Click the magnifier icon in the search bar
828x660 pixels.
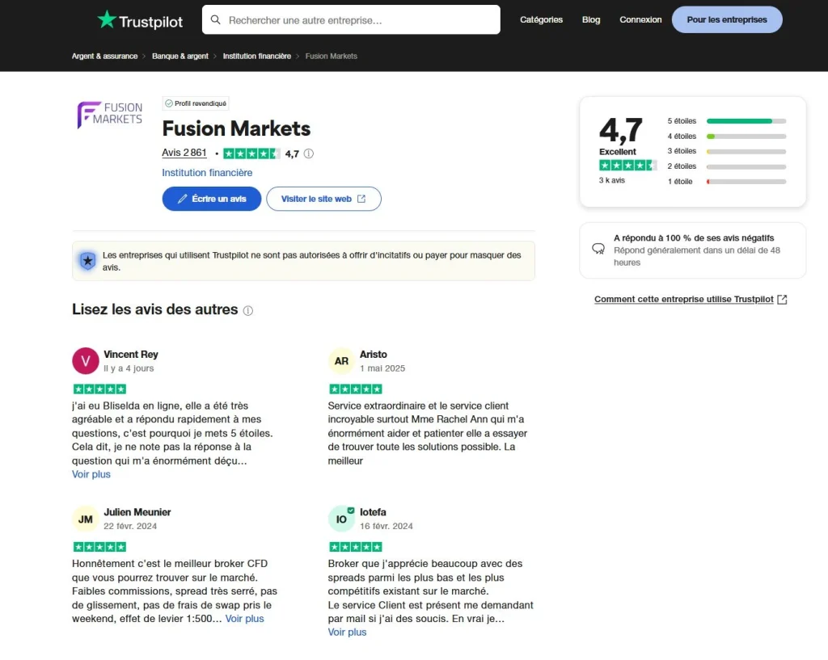coord(216,19)
